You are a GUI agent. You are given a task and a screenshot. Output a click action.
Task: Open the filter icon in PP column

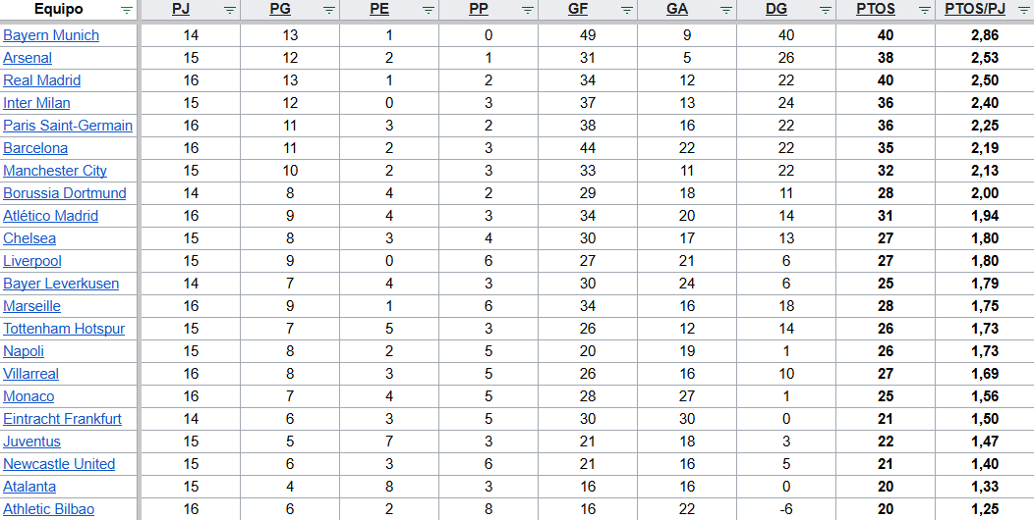528,10
